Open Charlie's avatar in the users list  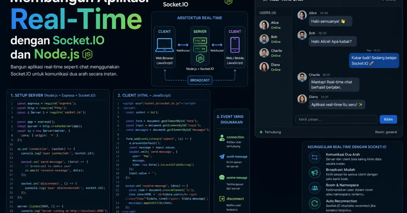(x=264, y=53)
